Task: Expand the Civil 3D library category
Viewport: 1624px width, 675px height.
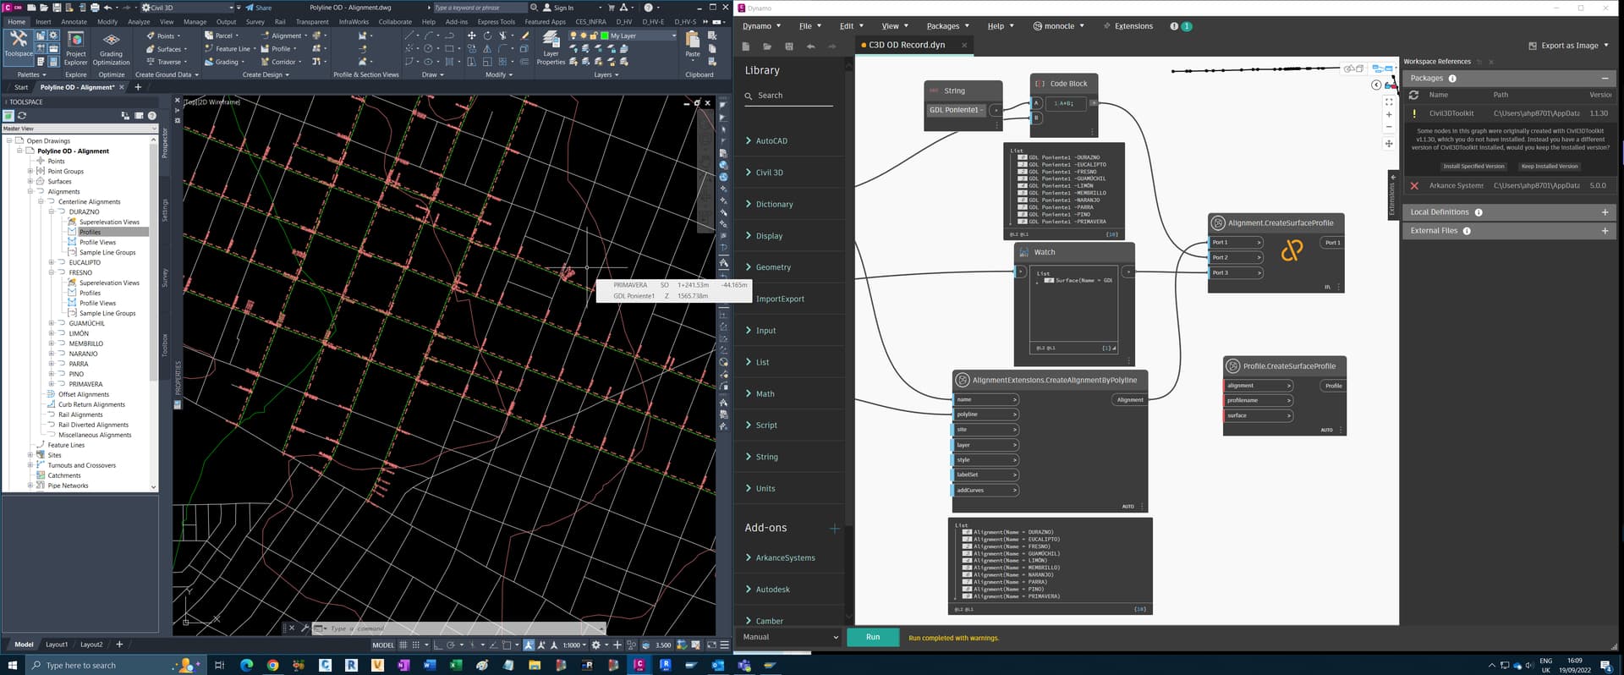Action: (x=768, y=173)
